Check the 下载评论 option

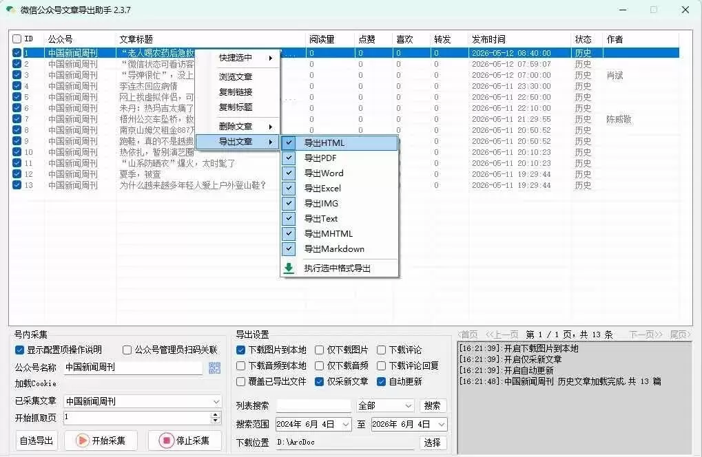[382, 350]
